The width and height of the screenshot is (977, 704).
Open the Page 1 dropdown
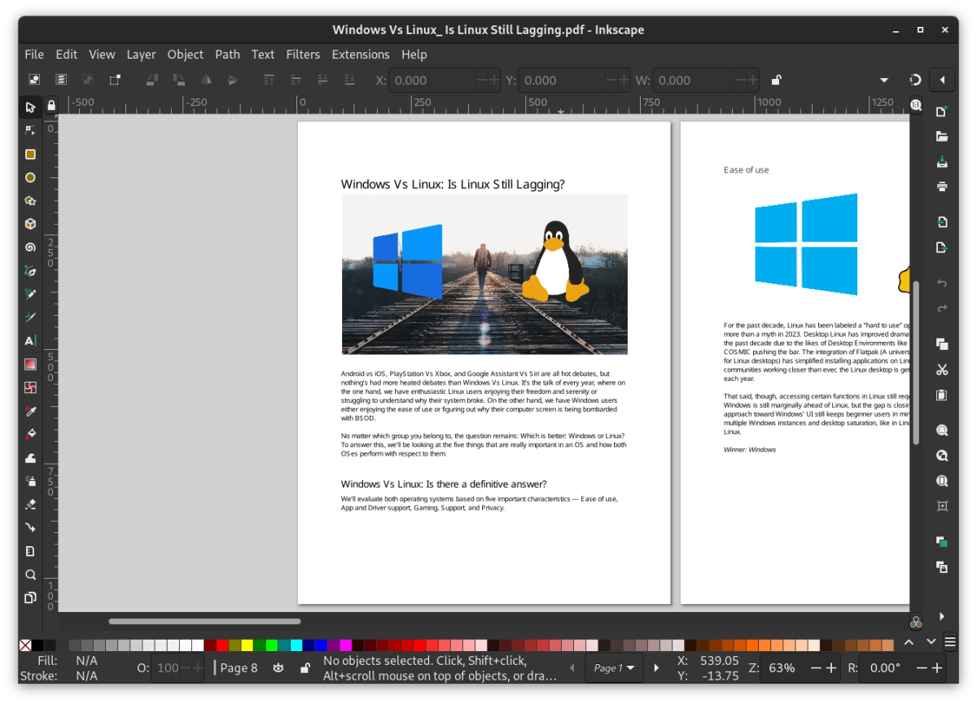613,667
